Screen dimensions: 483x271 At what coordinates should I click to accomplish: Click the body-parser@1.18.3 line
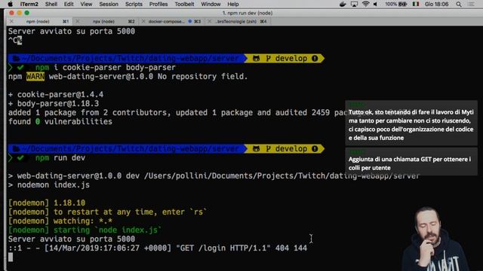click(54, 104)
